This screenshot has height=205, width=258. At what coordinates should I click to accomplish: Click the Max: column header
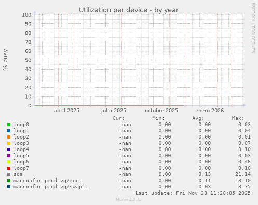tap(238, 118)
